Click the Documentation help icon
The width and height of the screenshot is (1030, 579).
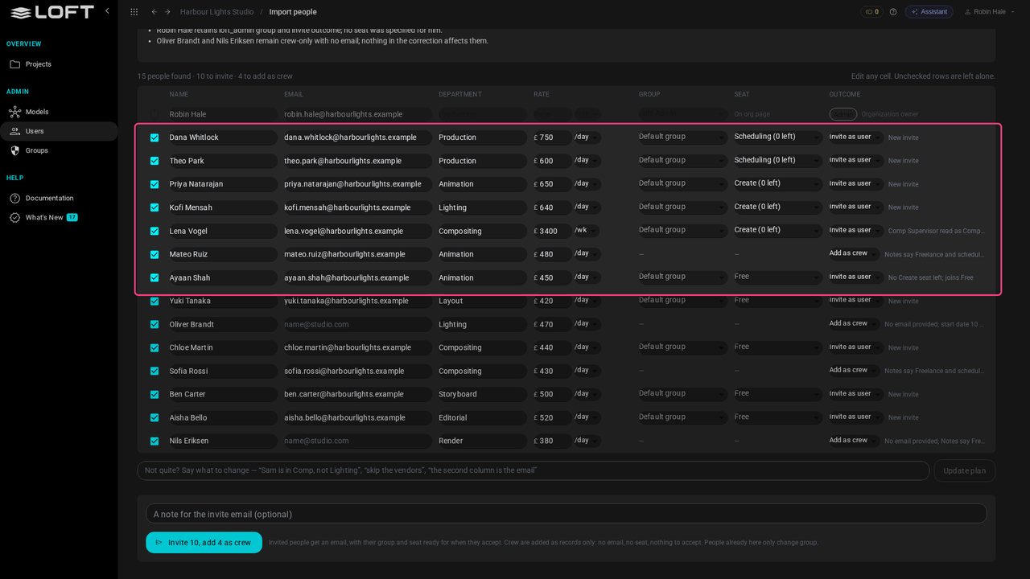click(15, 198)
